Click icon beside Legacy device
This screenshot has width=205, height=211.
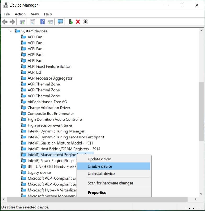[24, 172]
